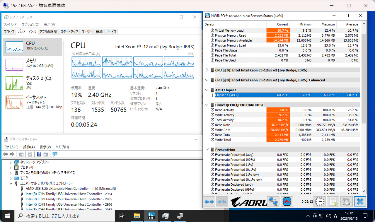
Task: Click the HWiNFO Current column header
Action: pyautogui.click(x=278, y=24)
